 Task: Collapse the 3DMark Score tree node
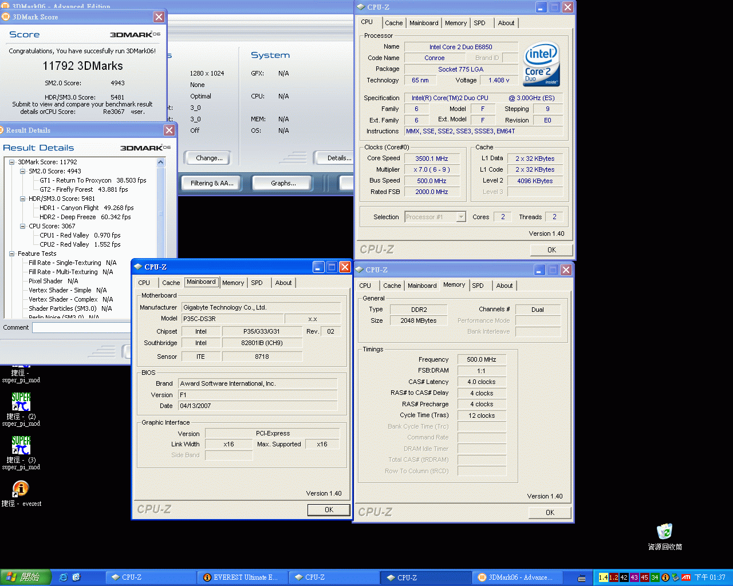click(11, 162)
